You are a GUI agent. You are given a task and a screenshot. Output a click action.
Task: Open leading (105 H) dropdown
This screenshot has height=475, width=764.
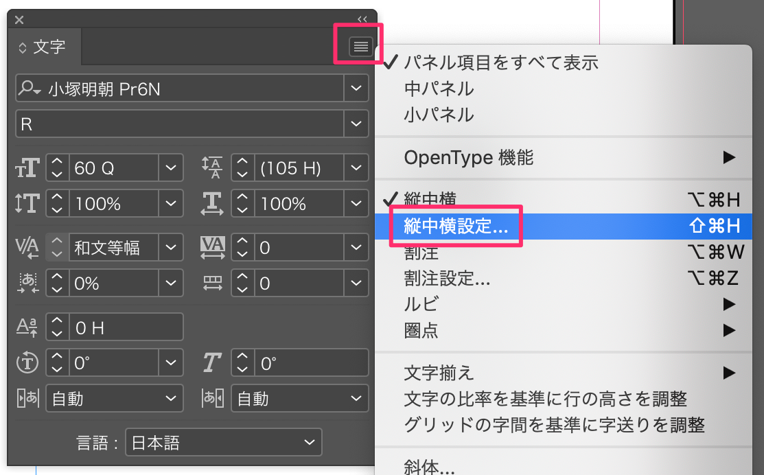[x=356, y=167]
